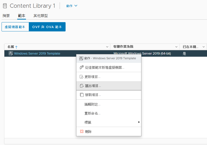Switch to the 摘要 tab
This screenshot has height=145, width=207.
click(x=6, y=16)
